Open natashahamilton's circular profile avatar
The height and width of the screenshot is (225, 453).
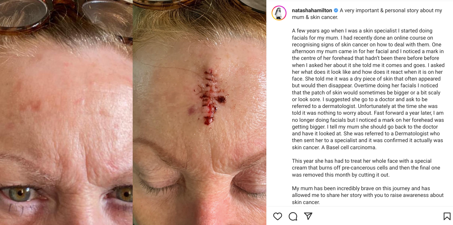coord(279,13)
